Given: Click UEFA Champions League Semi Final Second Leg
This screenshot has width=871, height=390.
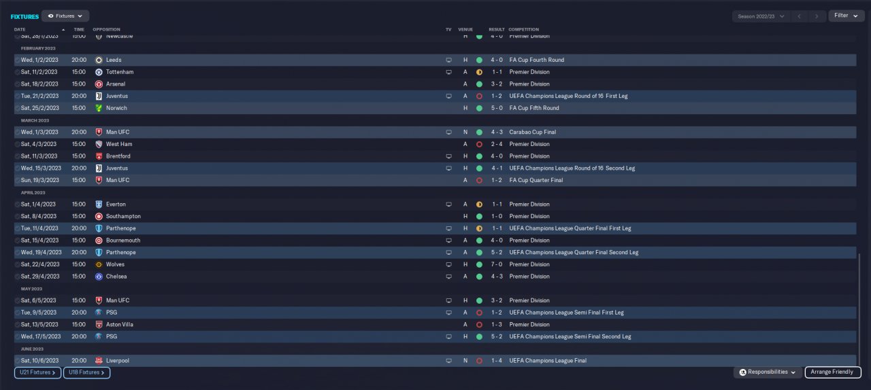Looking at the screenshot, I should [x=570, y=336].
